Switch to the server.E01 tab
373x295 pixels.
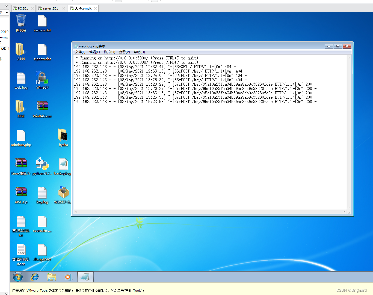(51, 8)
